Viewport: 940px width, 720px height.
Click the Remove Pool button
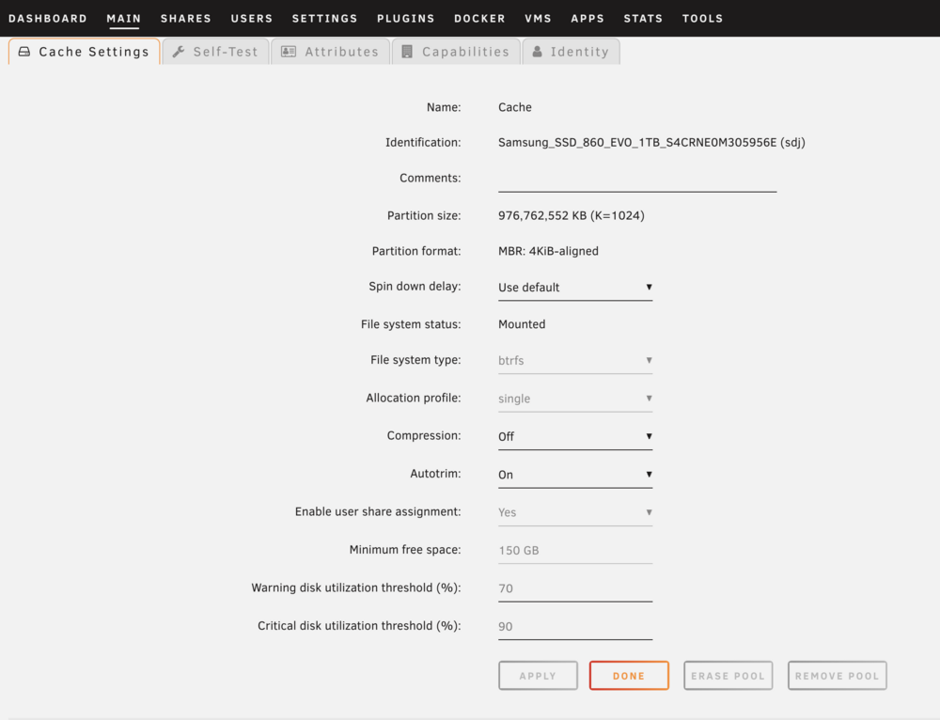837,676
